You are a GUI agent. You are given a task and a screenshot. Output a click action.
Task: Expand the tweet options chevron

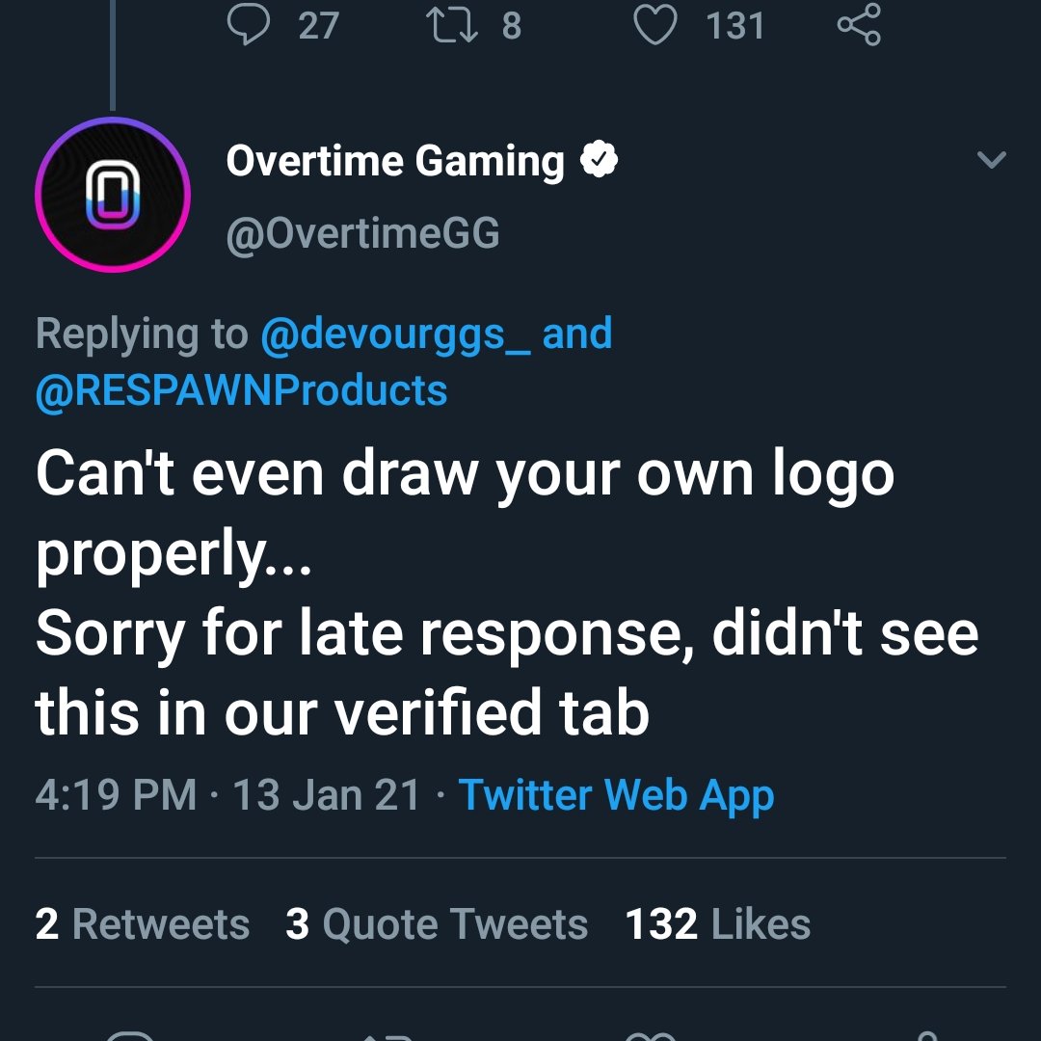pyautogui.click(x=991, y=160)
